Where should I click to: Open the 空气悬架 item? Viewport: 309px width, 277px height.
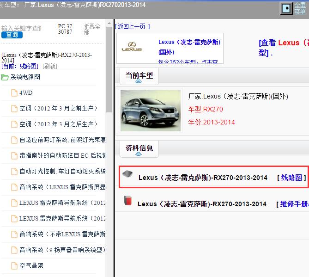(31, 266)
